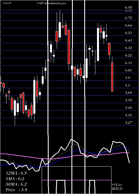
Task: Click the 6.43 price axis label
Action: (x=128, y=40)
